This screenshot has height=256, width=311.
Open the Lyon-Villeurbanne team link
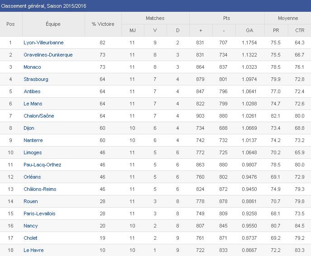43,43
